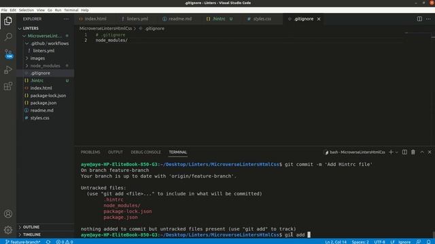
Task: Open the Help menu
Action: point(85,10)
